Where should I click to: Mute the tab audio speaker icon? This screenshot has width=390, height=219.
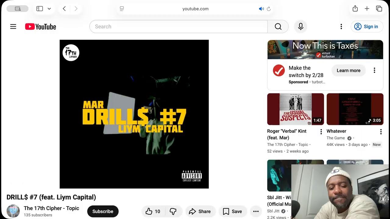pos(261,9)
